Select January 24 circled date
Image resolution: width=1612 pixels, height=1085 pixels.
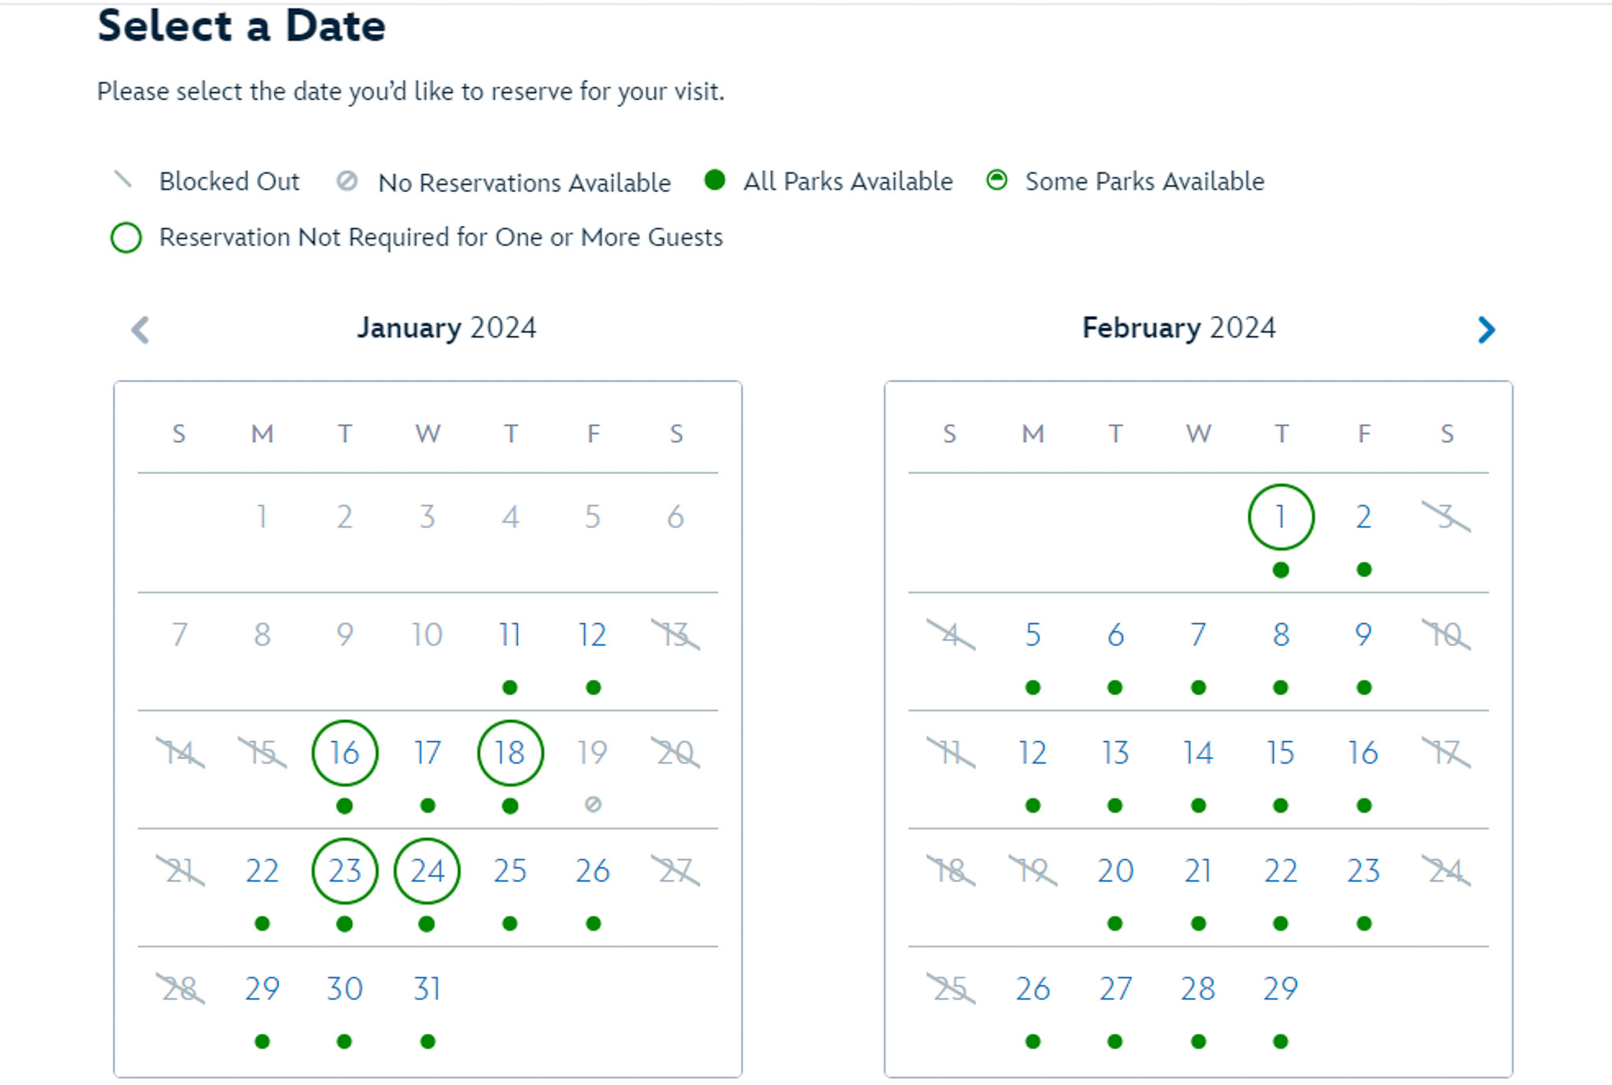pos(427,871)
